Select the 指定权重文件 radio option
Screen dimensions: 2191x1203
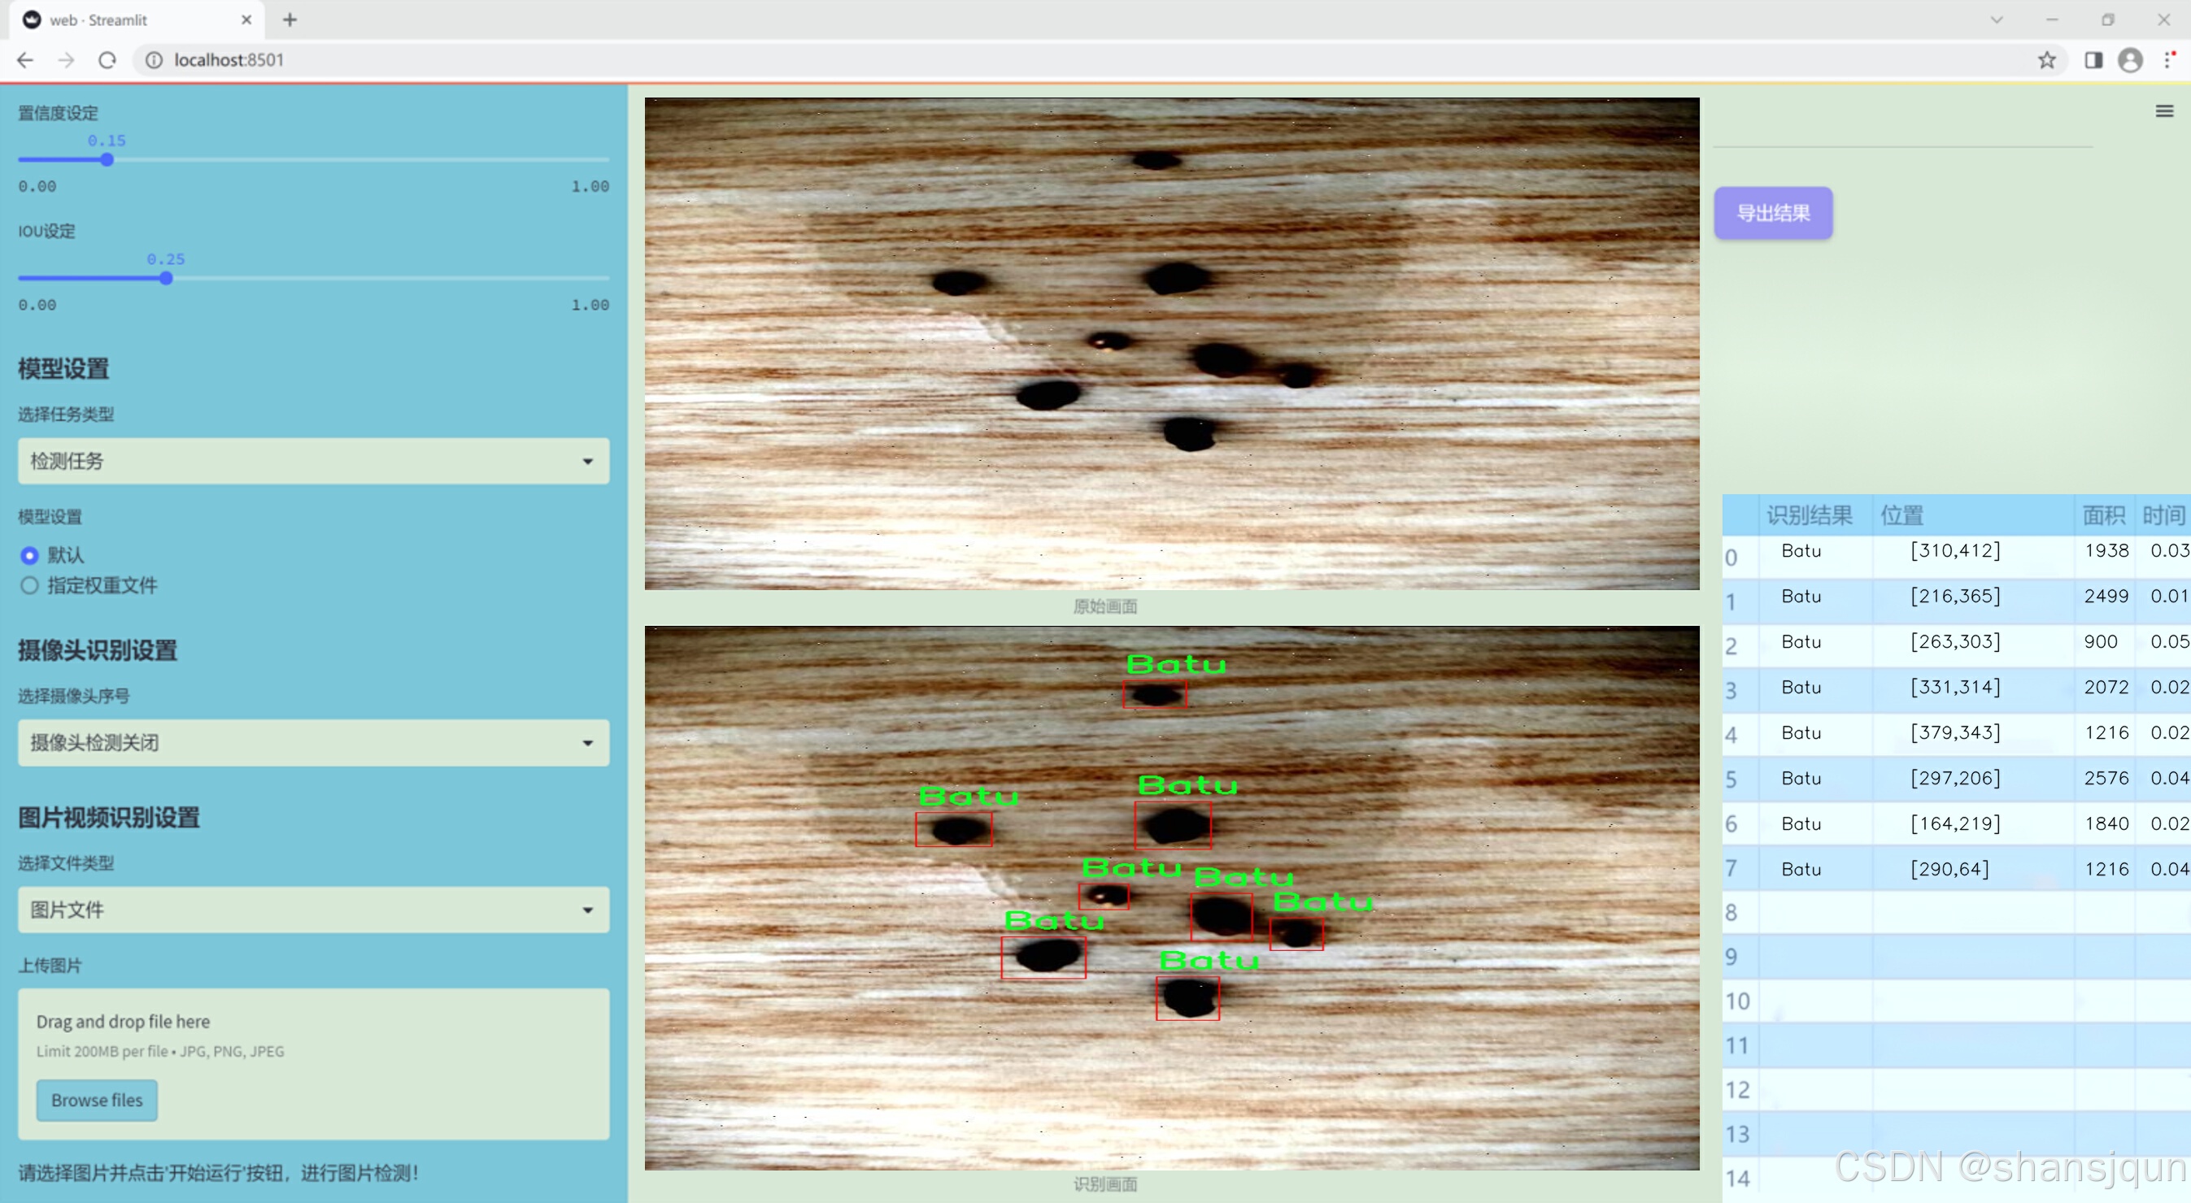click(x=30, y=585)
